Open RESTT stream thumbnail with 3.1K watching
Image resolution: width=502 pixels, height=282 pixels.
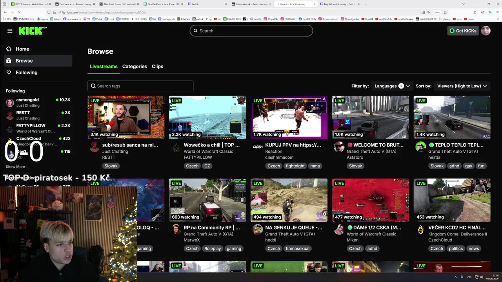pos(126,117)
